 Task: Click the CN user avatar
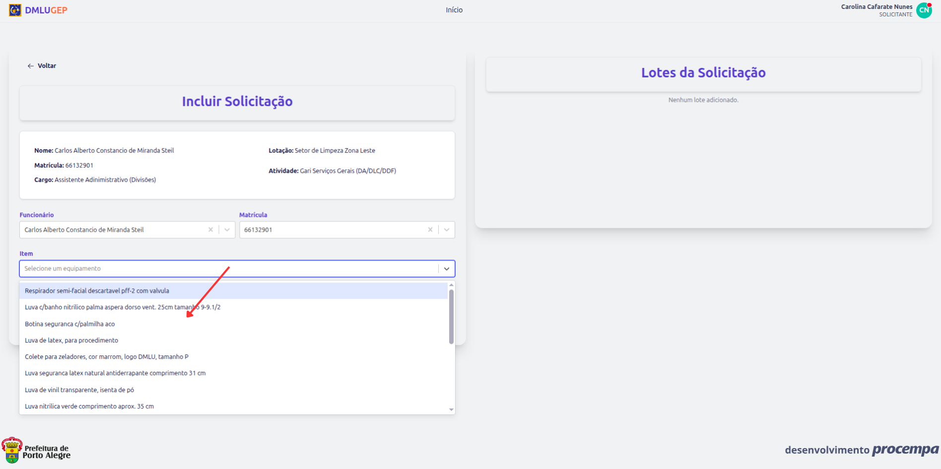(x=924, y=10)
